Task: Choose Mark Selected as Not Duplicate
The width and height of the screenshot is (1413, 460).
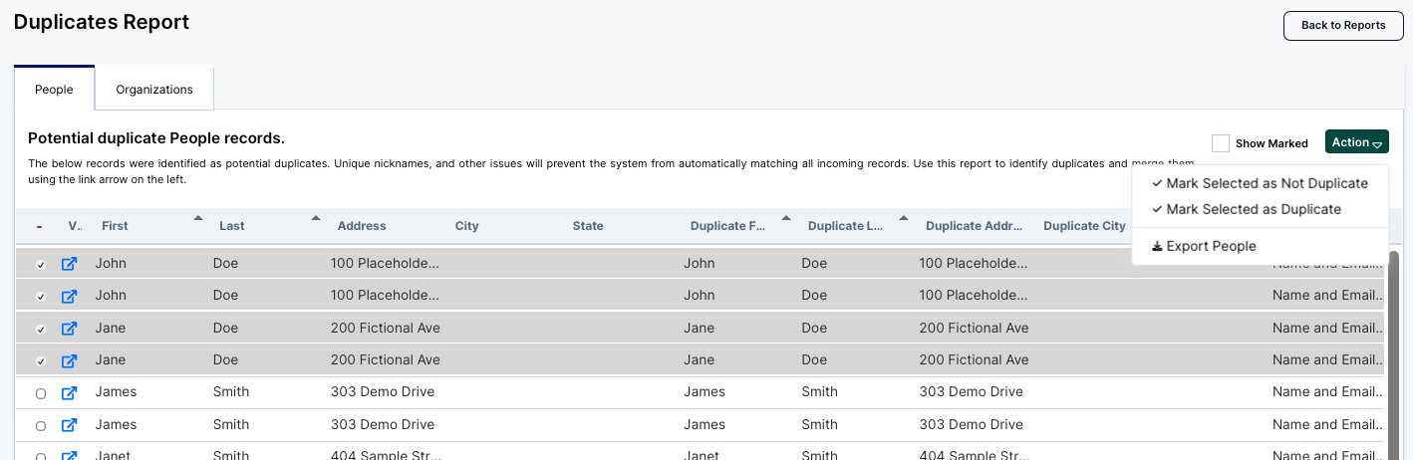Action: pos(1260,183)
